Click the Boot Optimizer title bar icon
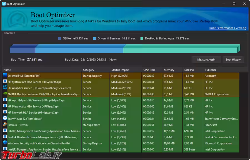The image size is (250, 160). (4, 4)
